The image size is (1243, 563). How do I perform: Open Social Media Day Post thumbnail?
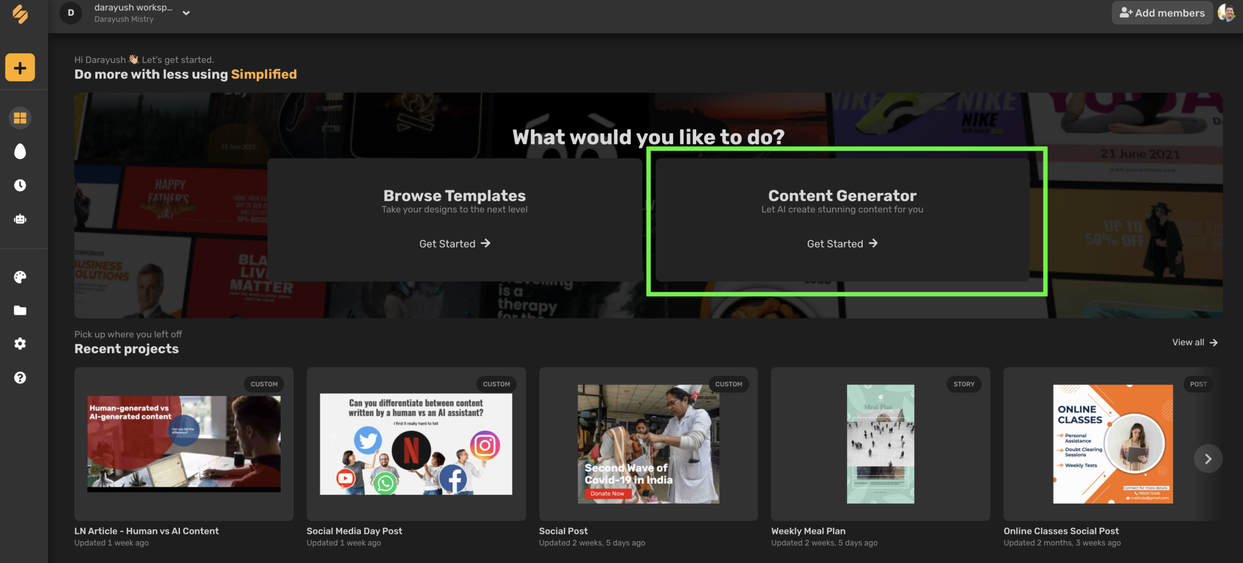click(x=416, y=444)
